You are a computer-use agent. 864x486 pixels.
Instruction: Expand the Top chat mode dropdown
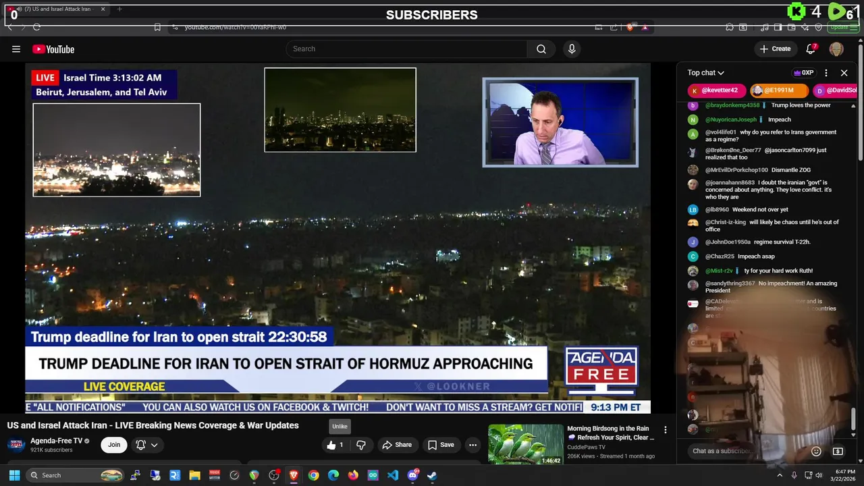pos(706,73)
